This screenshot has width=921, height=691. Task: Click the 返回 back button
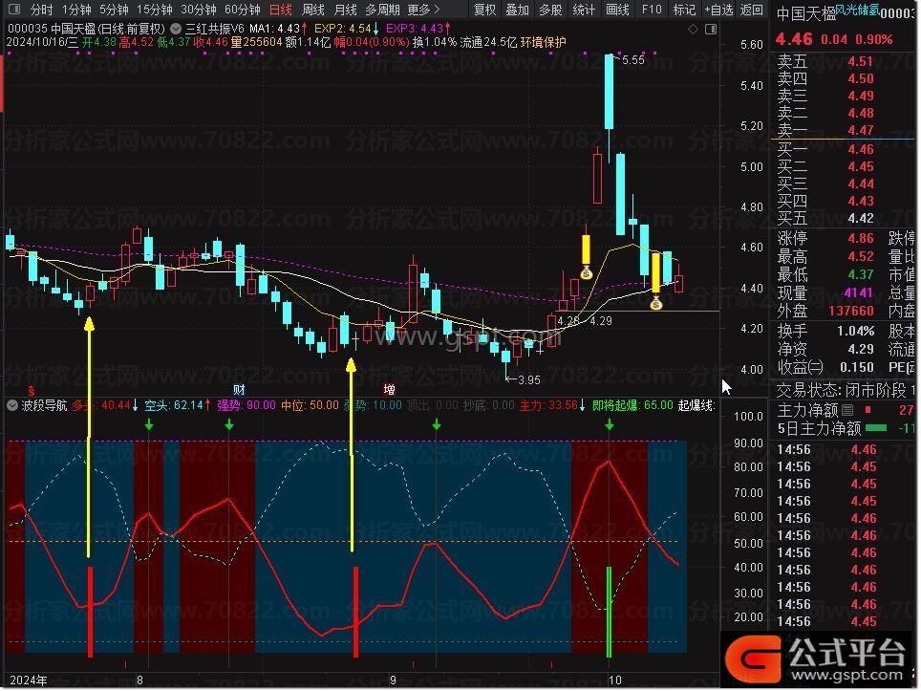click(x=752, y=10)
